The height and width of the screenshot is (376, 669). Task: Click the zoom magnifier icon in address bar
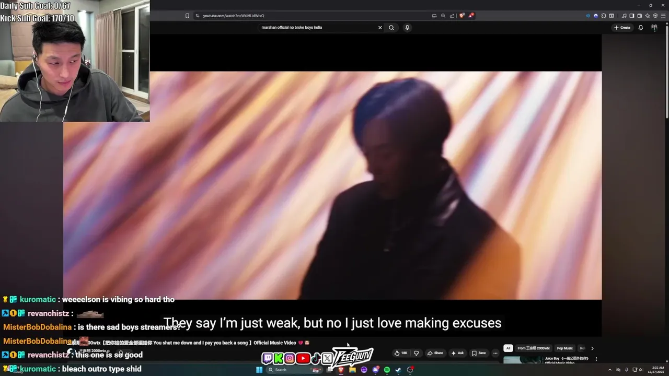click(x=443, y=16)
